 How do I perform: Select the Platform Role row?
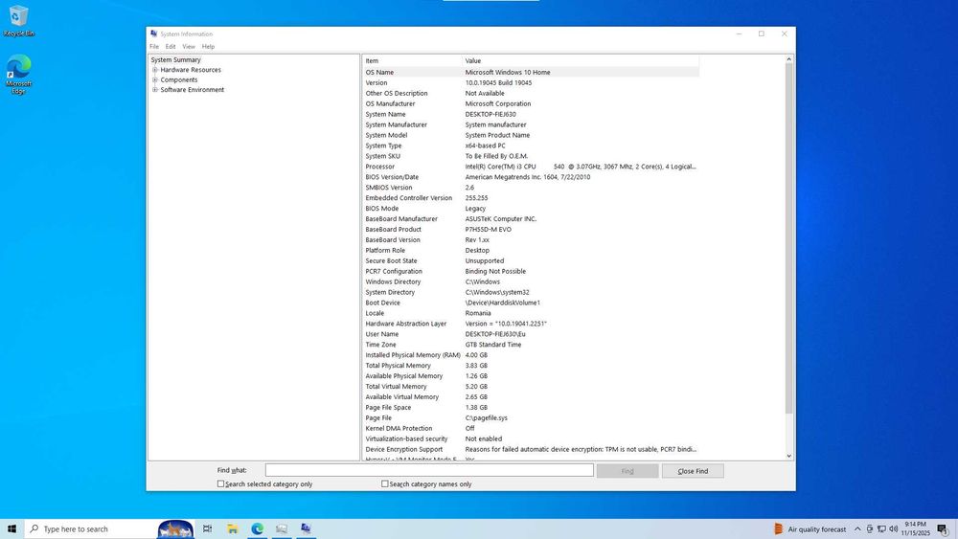pyautogui.click(x=531, y=250)
